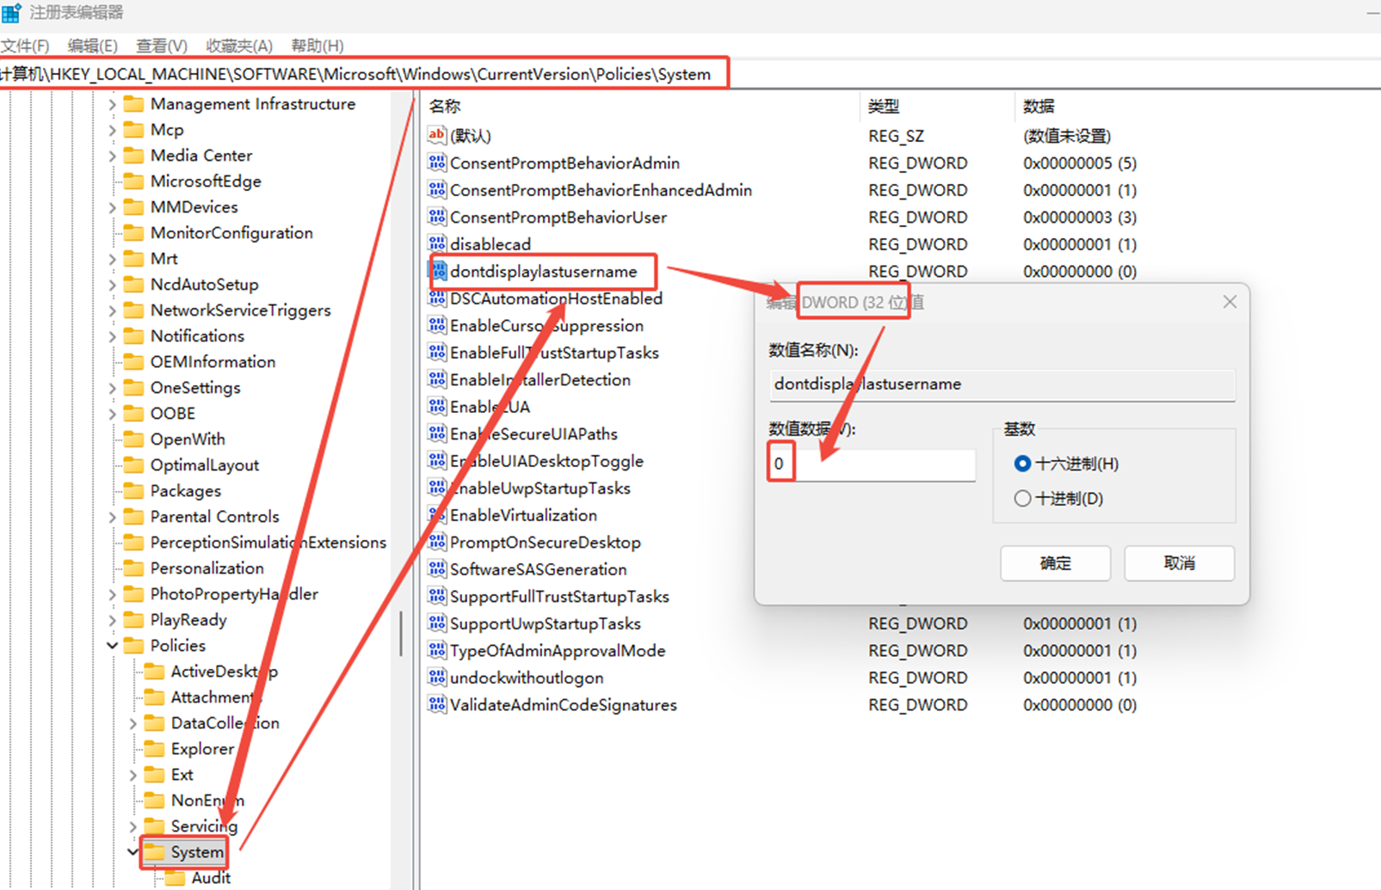The width and height of the screenshot is (1381, 890).
Task: Expand the Parental Controls key
Action: (x=113, y=517)
